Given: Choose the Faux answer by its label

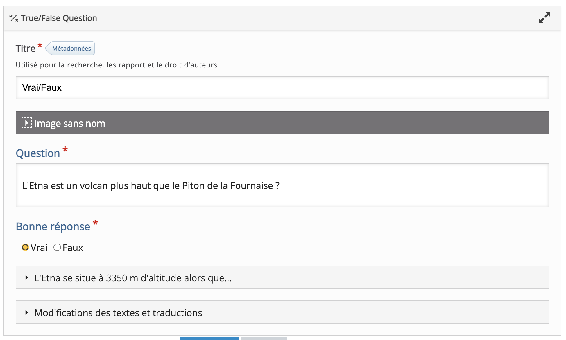Looking at the screenshot, I should pyautogui.click(x=73, y=248).
